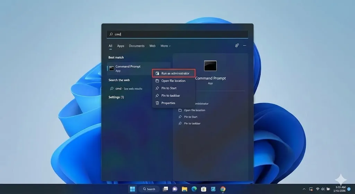
Task: Open the Windows Start button
Action: 132,189
